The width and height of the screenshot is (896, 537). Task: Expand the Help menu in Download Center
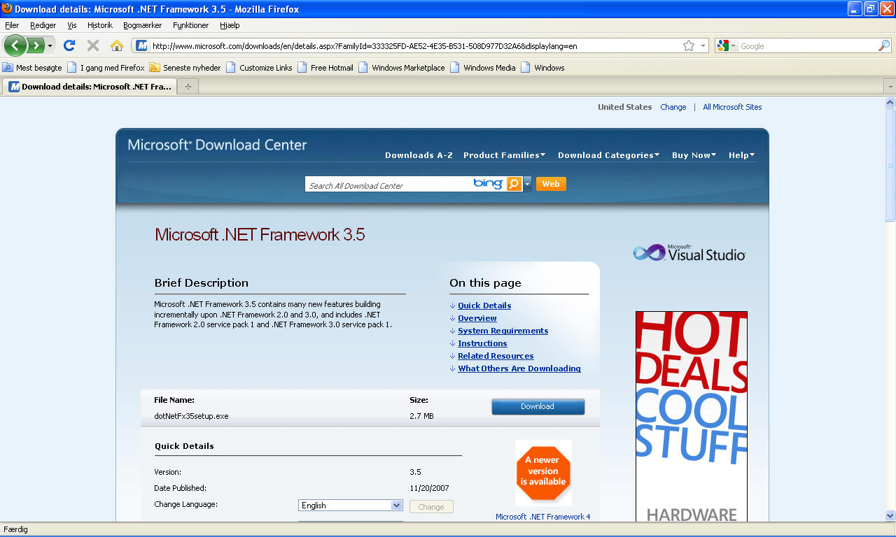coord(741,155)
